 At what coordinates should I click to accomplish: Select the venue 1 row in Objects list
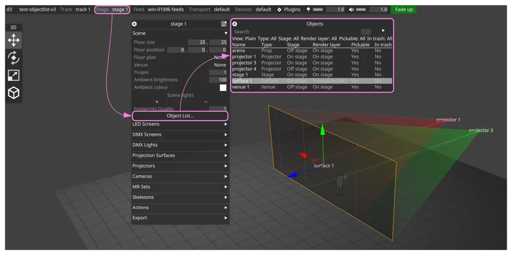coord(312,87)
